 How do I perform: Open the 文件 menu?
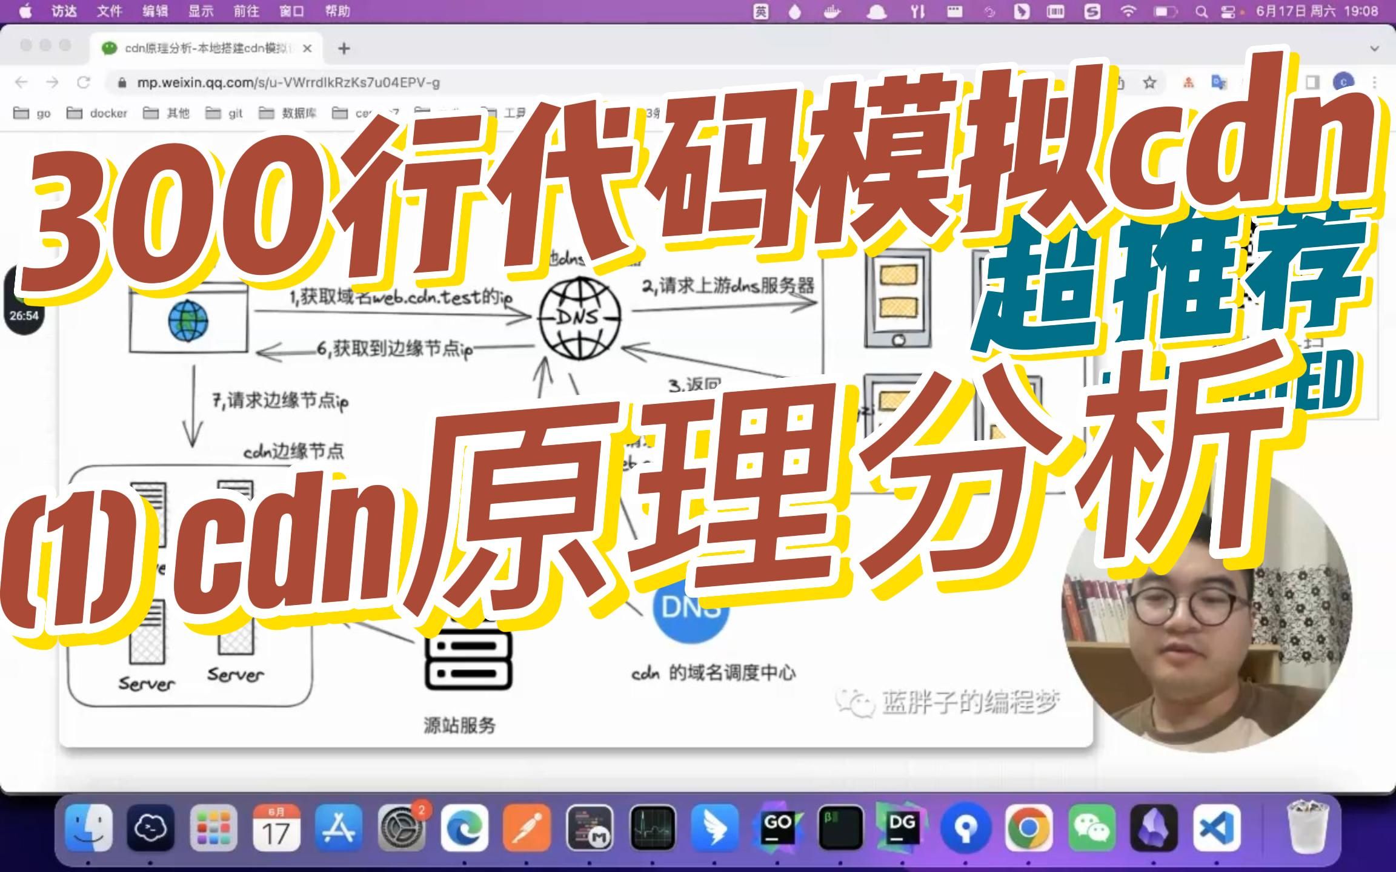click(x=110, y=11)
